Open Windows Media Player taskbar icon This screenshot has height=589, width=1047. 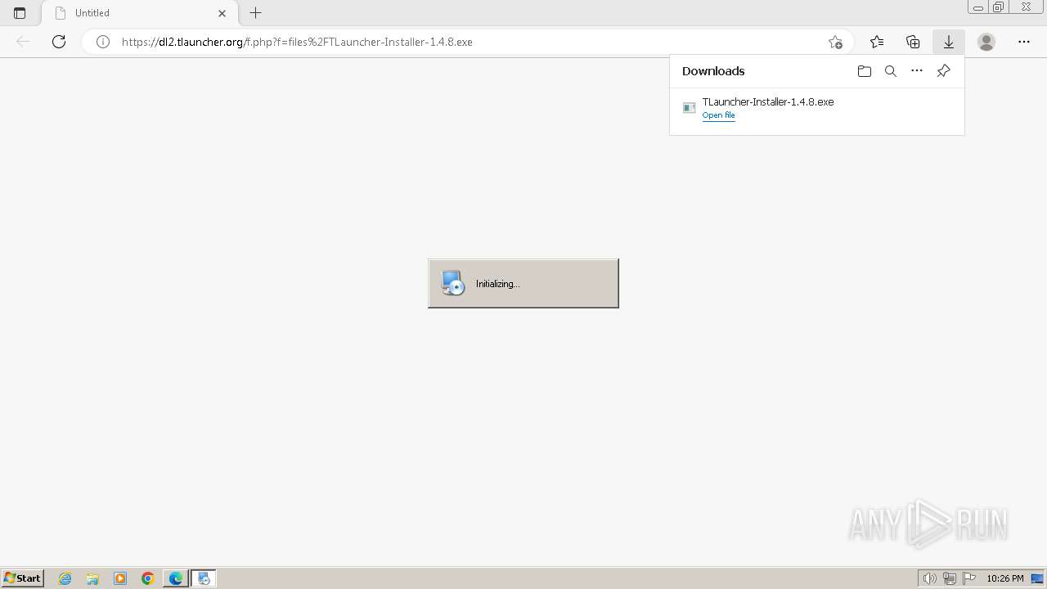120,578
